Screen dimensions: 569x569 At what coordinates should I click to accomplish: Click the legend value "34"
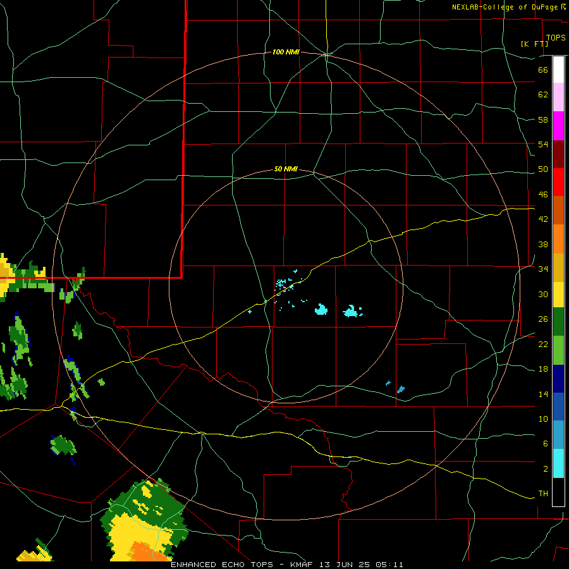(x=543, y=269)
